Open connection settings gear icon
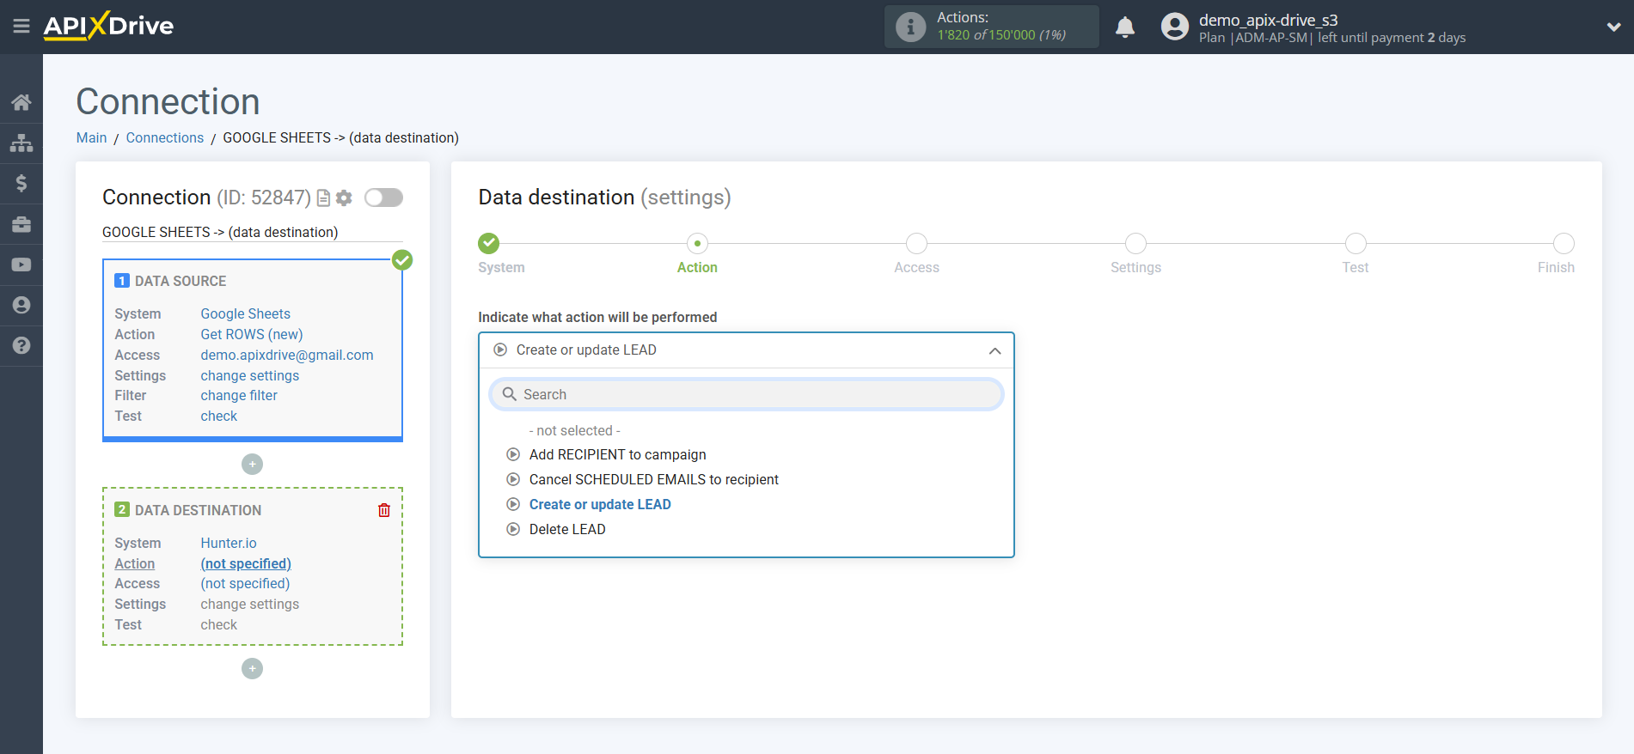This screenshot has height=754, width=1634. click(x=344, y=198)
